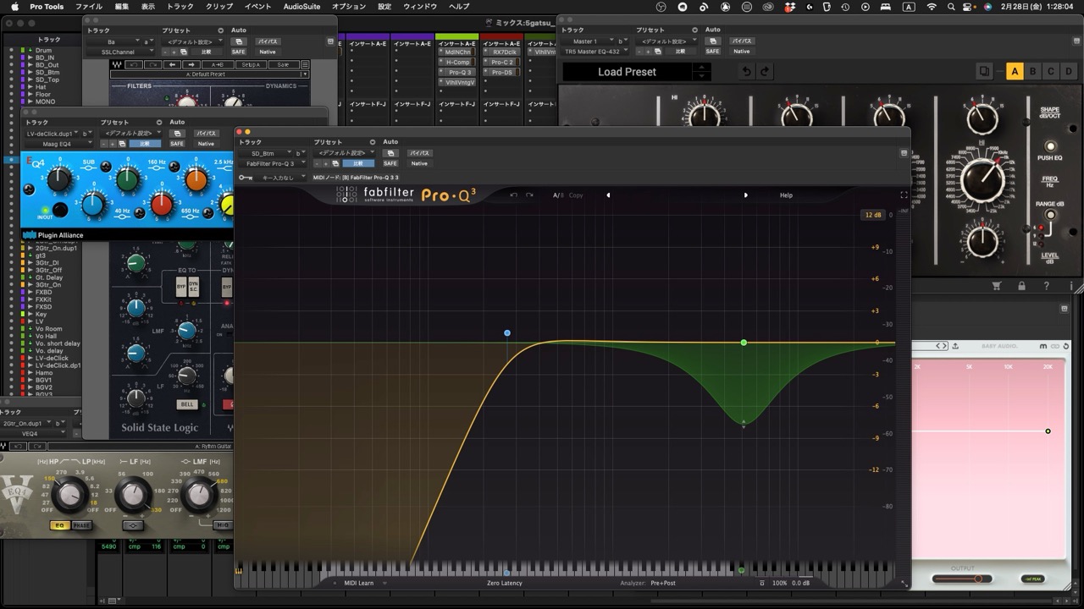Enter full screen mode in Pro-Q 3

pyautogui.click(x=904, y=195)
